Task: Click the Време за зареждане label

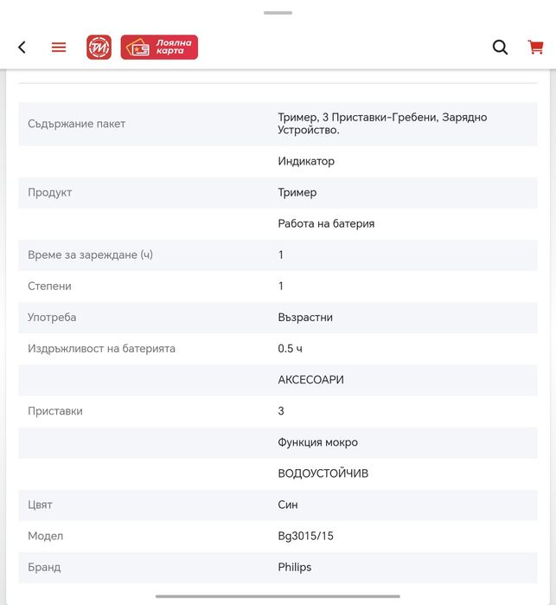Action: 90,254
